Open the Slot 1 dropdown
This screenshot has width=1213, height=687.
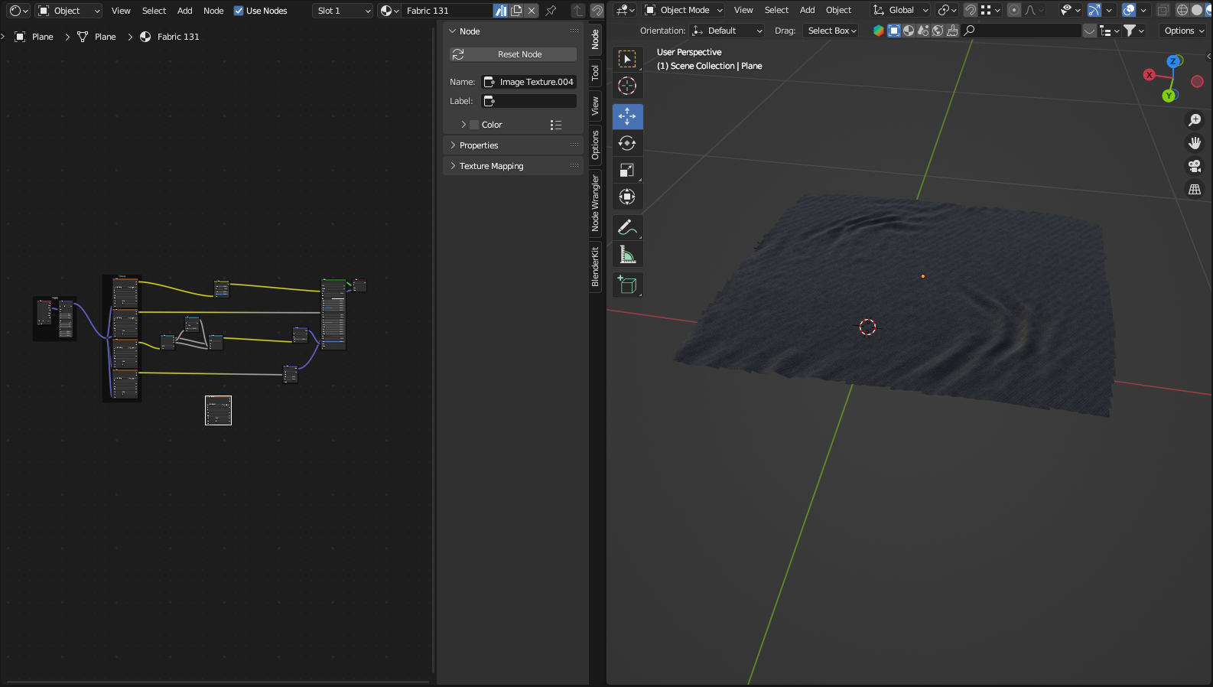pyautogui.click(x=343, y=11)
